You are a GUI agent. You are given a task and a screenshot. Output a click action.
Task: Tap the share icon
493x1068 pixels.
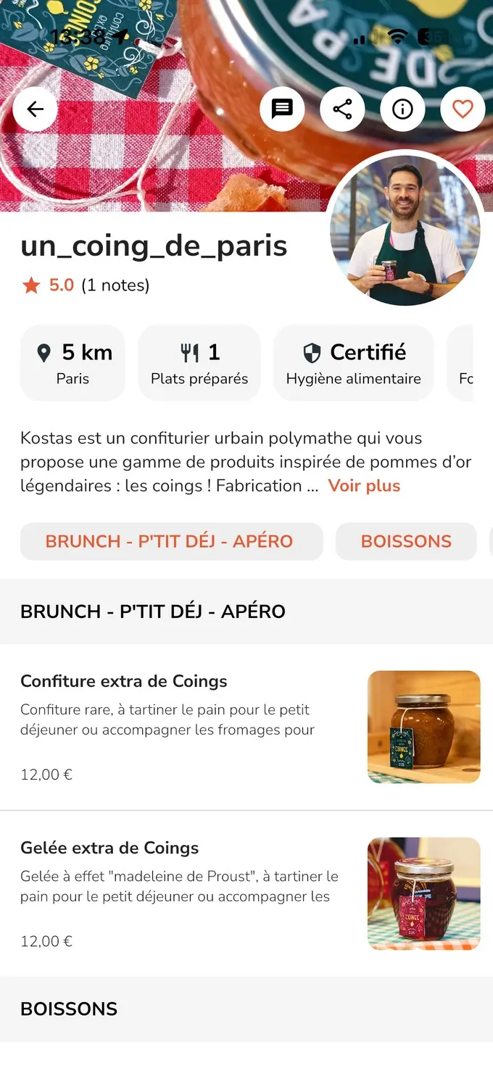point(342,109)
